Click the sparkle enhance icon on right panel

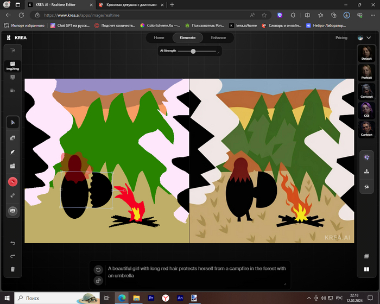click(367, 157)
